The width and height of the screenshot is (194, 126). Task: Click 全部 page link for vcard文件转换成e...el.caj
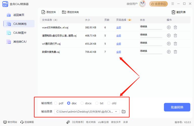[x=119, y=27]
